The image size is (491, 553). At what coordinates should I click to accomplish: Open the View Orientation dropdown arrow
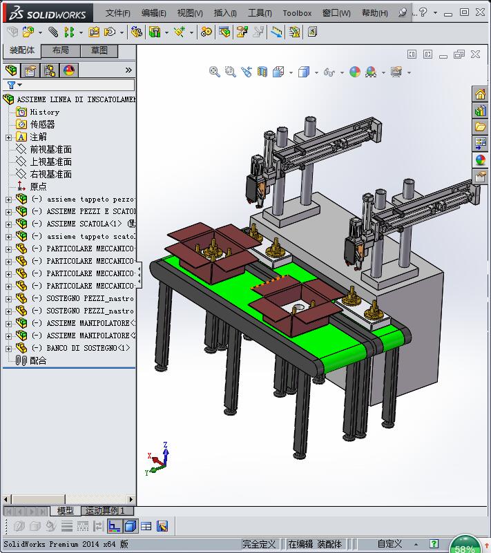291,72
